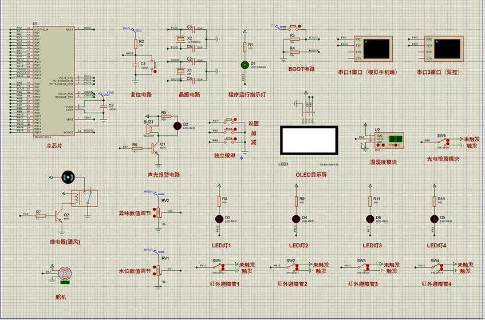
Task: Select capacitor C5 near VDDA
Action: [104, 106]
